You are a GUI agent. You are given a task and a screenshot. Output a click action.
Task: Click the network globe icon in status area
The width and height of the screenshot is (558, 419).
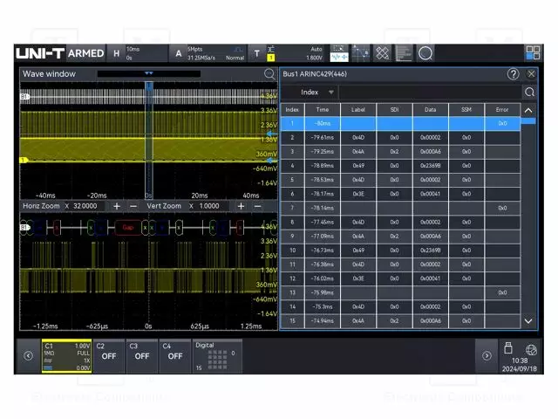tap(531, 349)
